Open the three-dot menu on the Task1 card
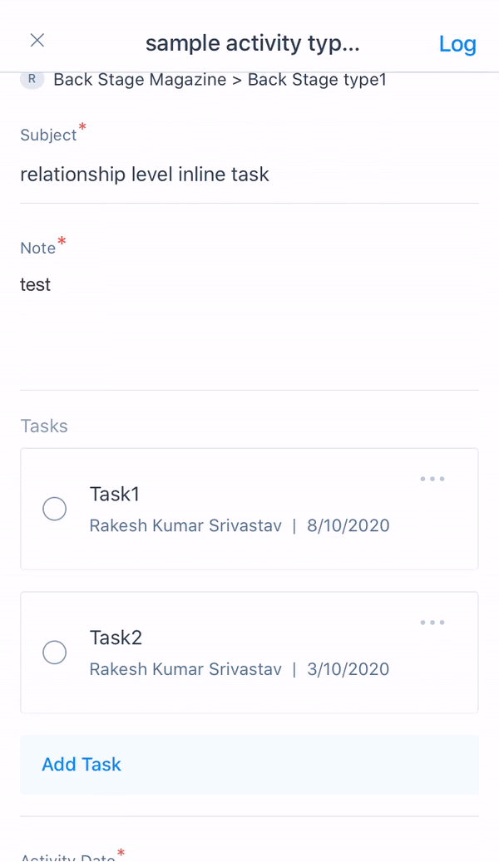This screenshot has height=862, width=499. 432,479
